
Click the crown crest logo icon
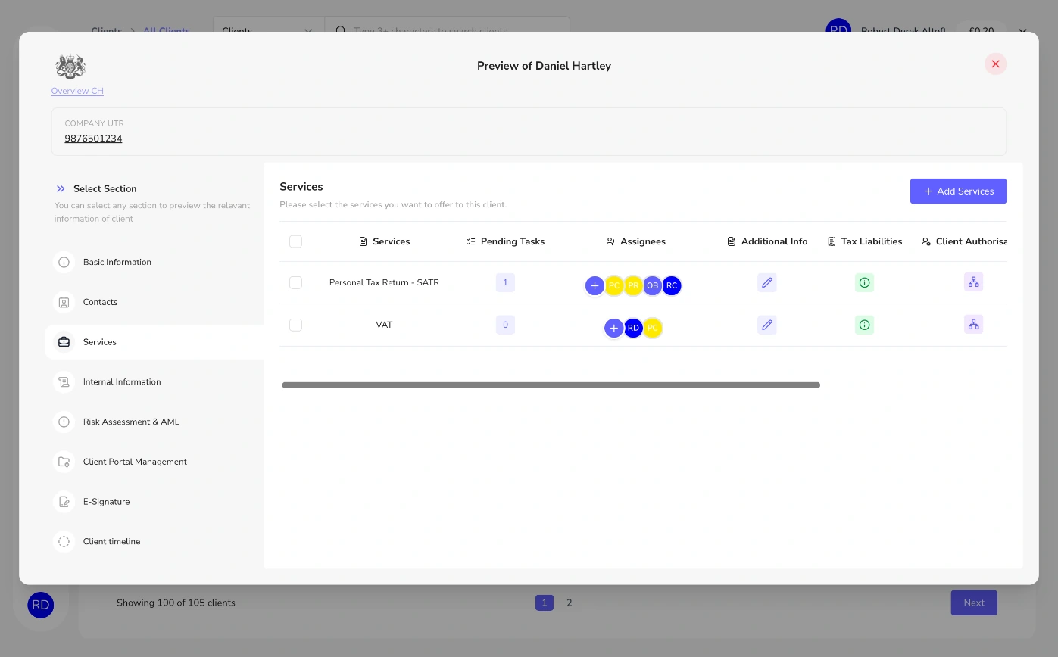click(70, 67)
